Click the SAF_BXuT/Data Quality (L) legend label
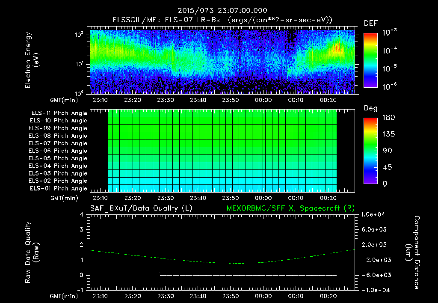Viewport: 438px width, 303px height. [x=141, y=208]
